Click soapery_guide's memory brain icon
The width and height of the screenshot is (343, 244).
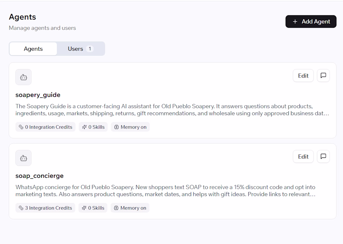117,127
